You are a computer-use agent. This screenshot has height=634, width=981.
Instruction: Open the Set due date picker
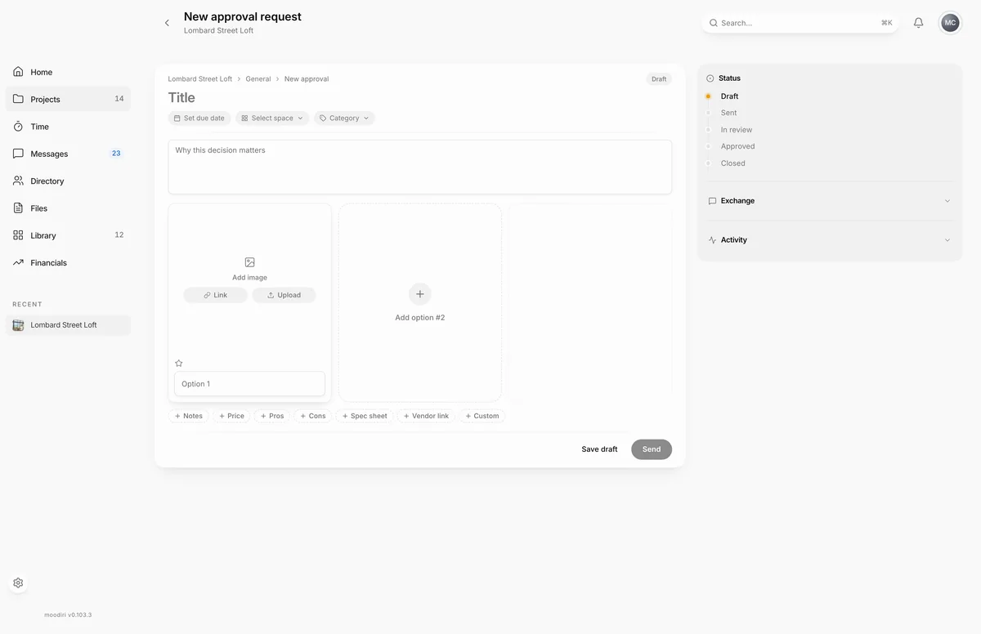click(199, 118)
